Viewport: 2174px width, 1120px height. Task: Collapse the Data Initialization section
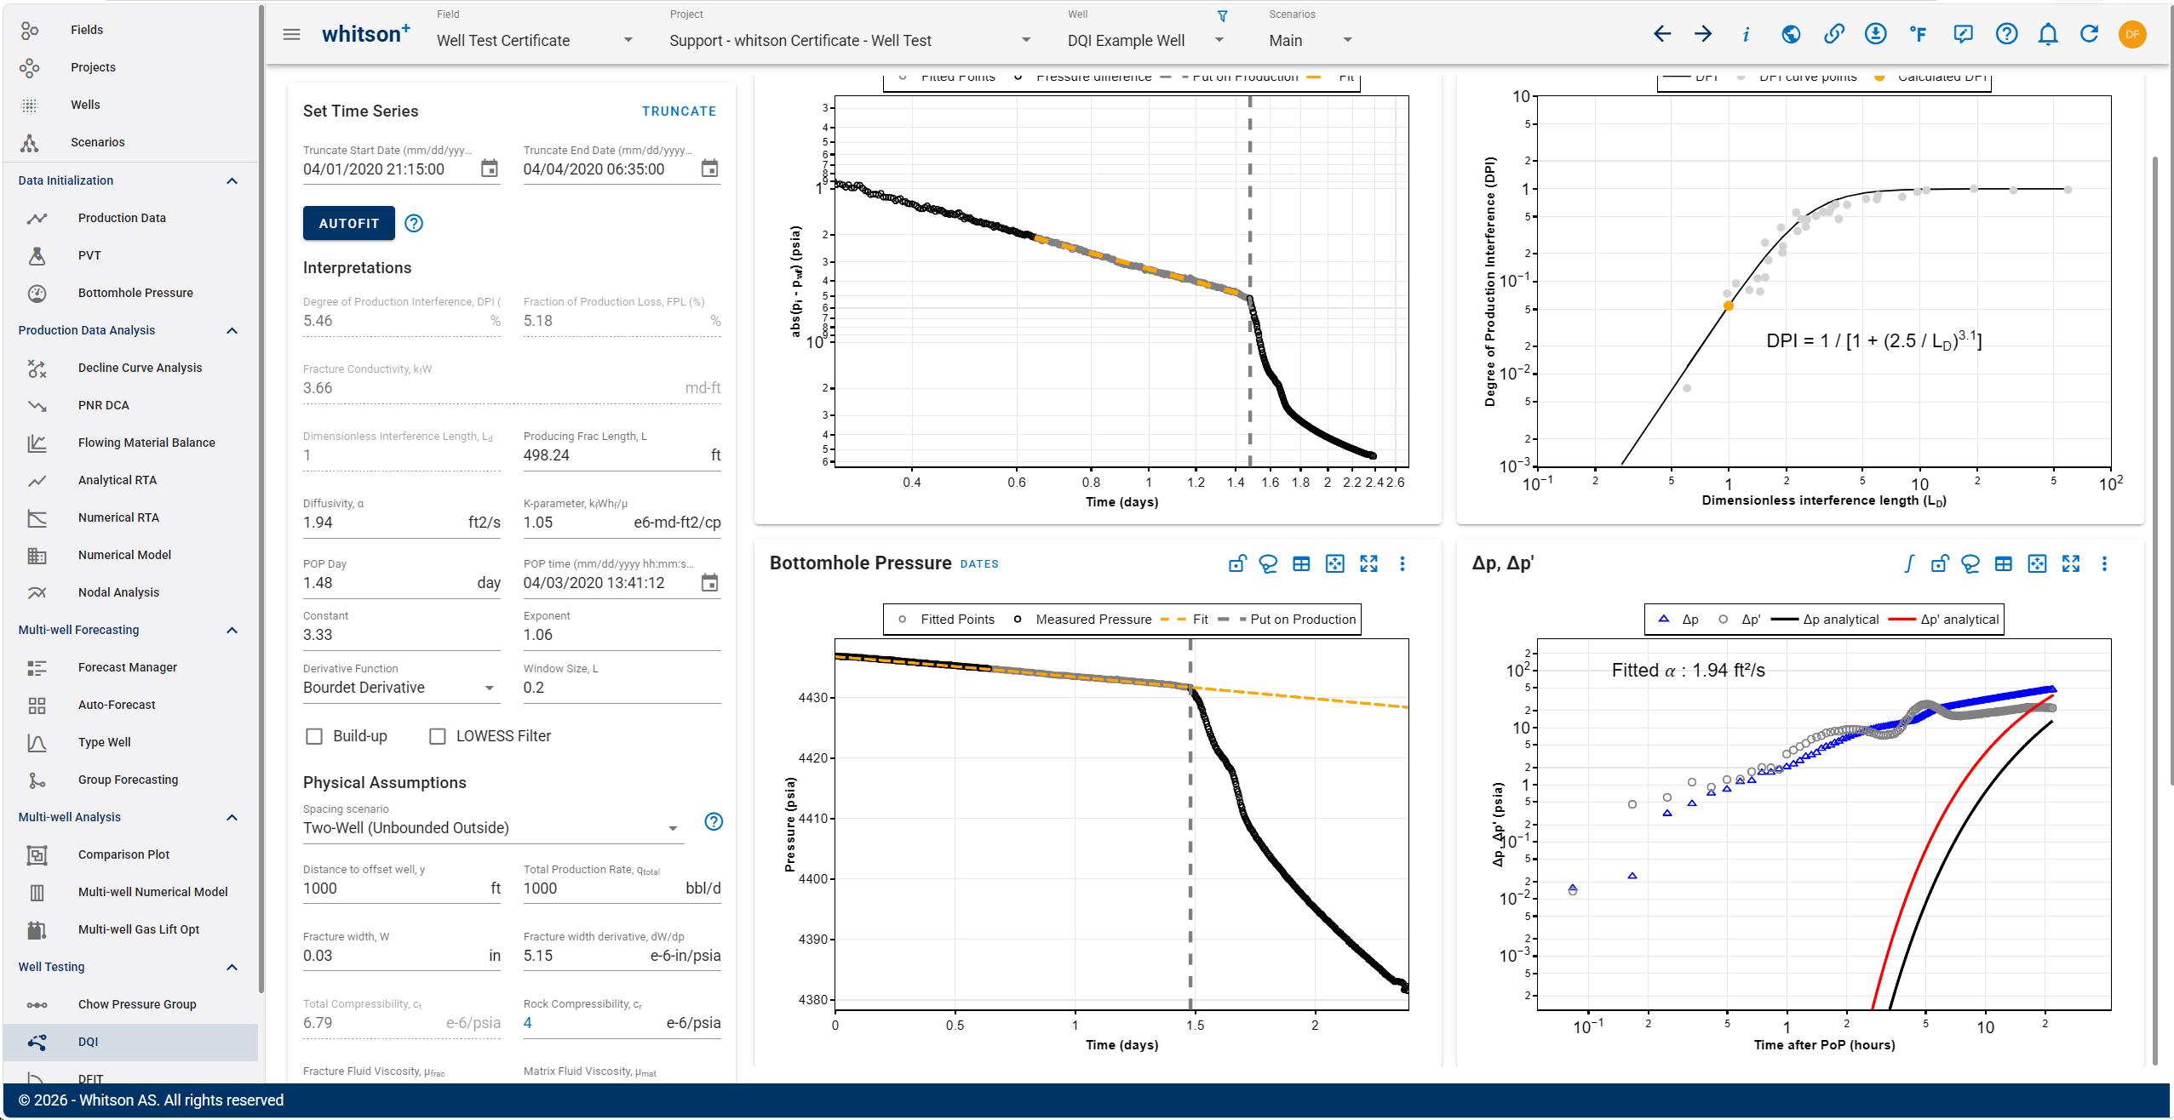[232, 180]
